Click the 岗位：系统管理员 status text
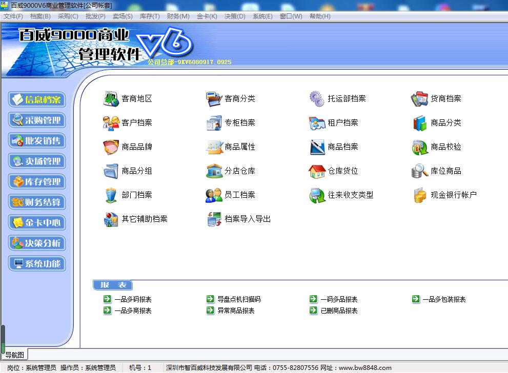508x373 pixels. point(32,367)
